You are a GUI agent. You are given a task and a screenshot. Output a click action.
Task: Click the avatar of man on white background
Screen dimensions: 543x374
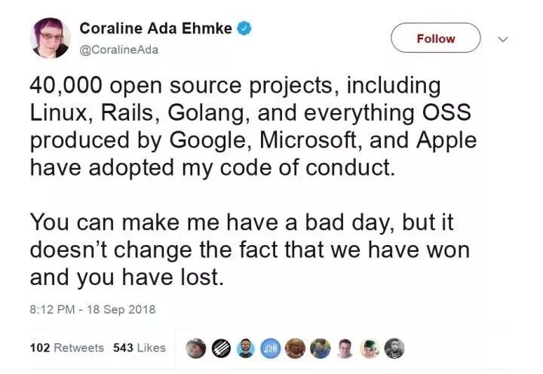click(345, 348)
